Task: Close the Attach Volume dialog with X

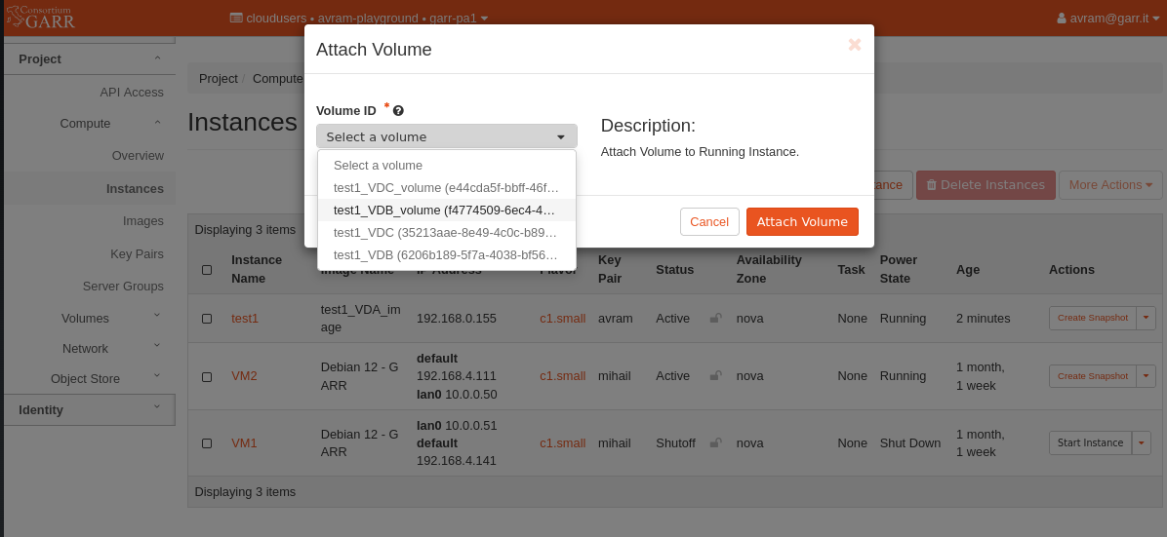Action: [x=855, y=45]
